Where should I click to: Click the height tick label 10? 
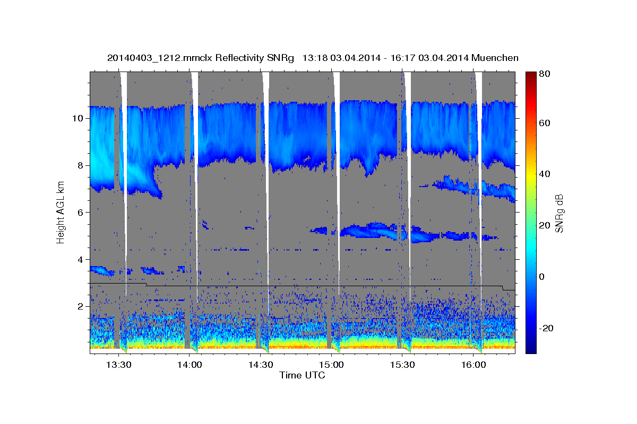point(79,118)
